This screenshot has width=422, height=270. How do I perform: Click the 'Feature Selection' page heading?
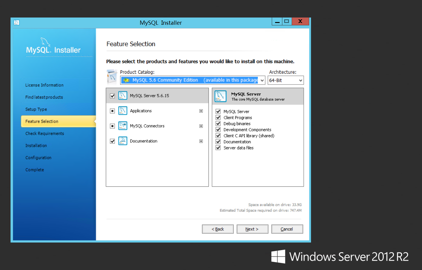click(131, 44)
